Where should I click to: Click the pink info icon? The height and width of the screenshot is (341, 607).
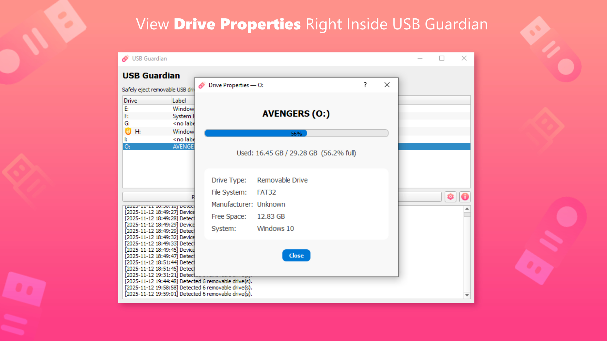pos(465,197)
